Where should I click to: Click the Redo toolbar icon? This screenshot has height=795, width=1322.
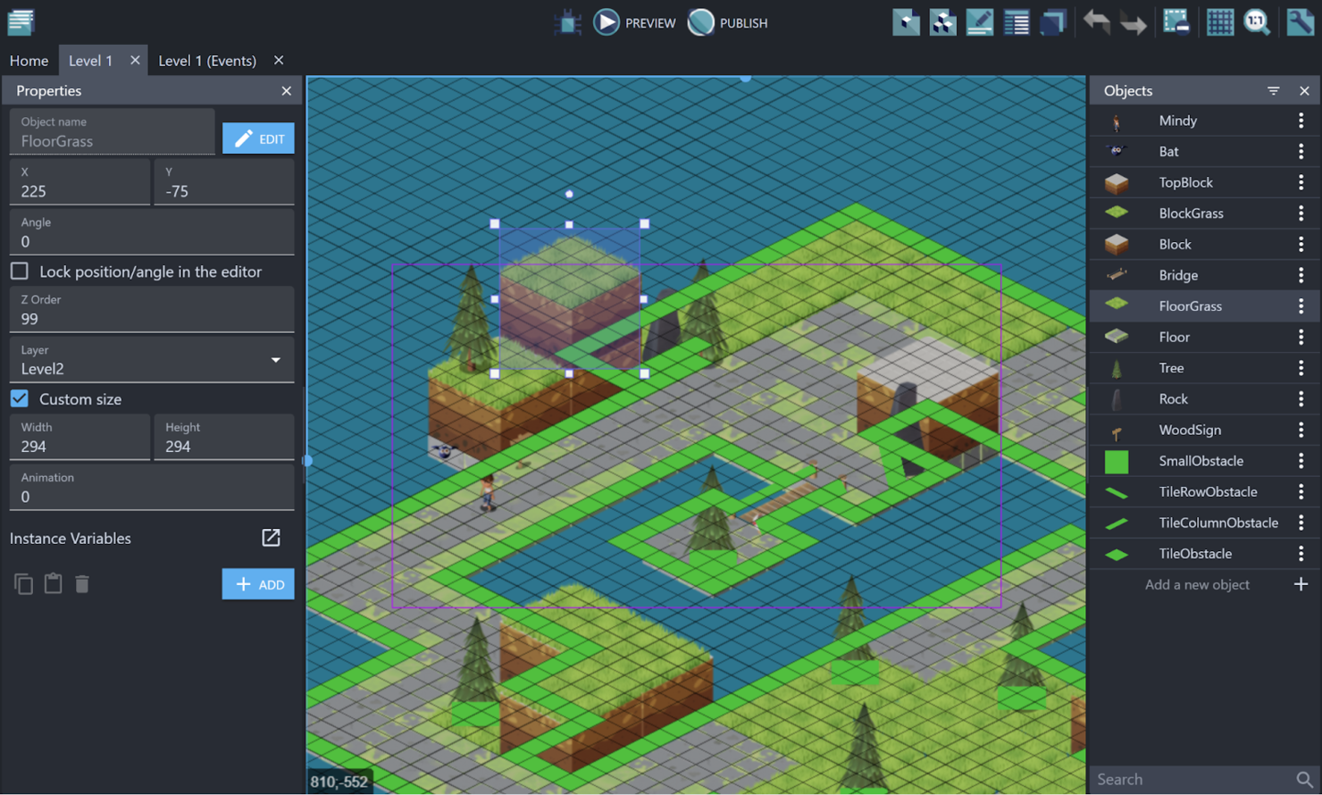[1133, 22]
